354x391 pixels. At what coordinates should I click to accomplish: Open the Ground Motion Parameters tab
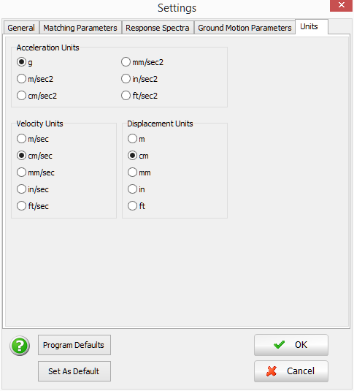tap(245, 28)
